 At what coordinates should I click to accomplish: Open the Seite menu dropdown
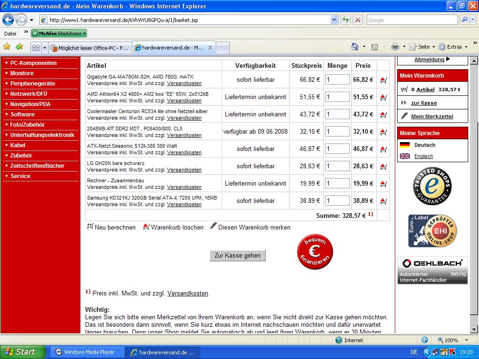[x=422, y=47]
